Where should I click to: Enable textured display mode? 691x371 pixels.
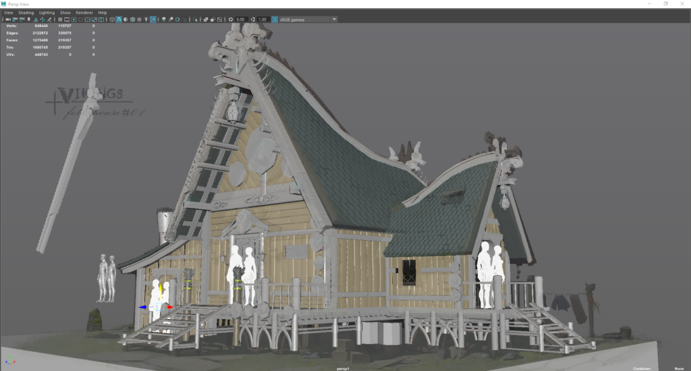pos(140,20)
